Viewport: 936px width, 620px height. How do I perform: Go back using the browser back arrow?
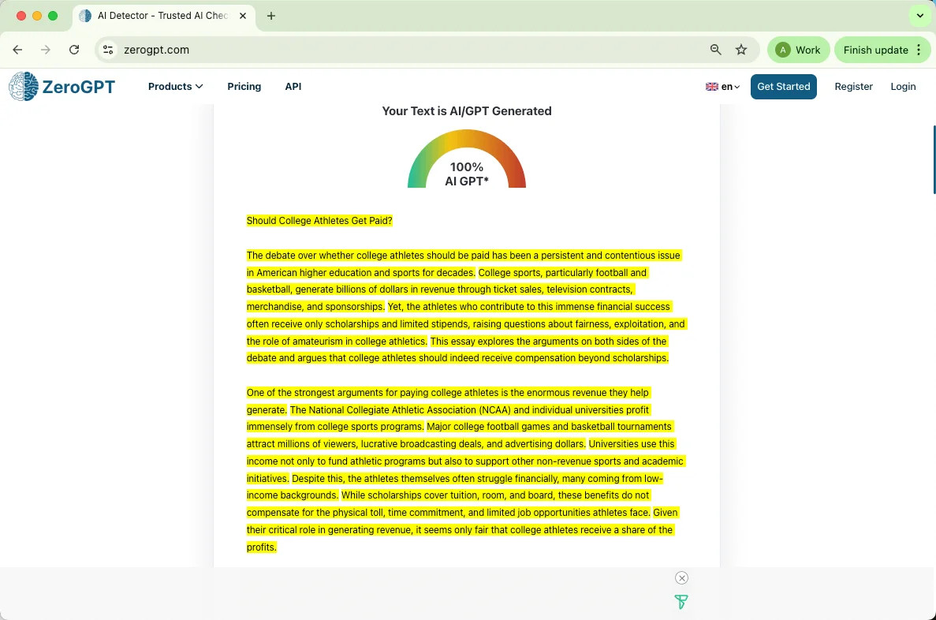(x=17, y=50)
